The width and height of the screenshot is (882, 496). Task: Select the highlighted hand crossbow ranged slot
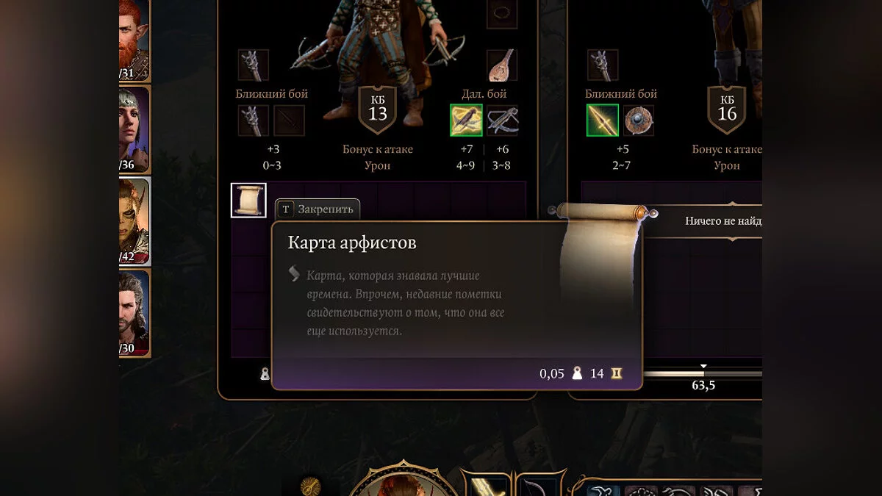[x=466, y=121]
